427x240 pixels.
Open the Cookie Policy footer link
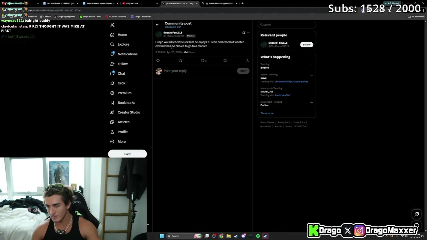pos(299,122)
